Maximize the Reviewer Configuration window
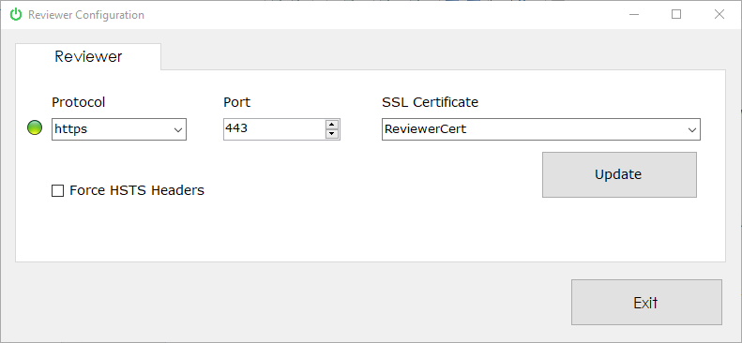Image resolution: width=742 pixels, height=343 pixels. [x=676, y=15]
